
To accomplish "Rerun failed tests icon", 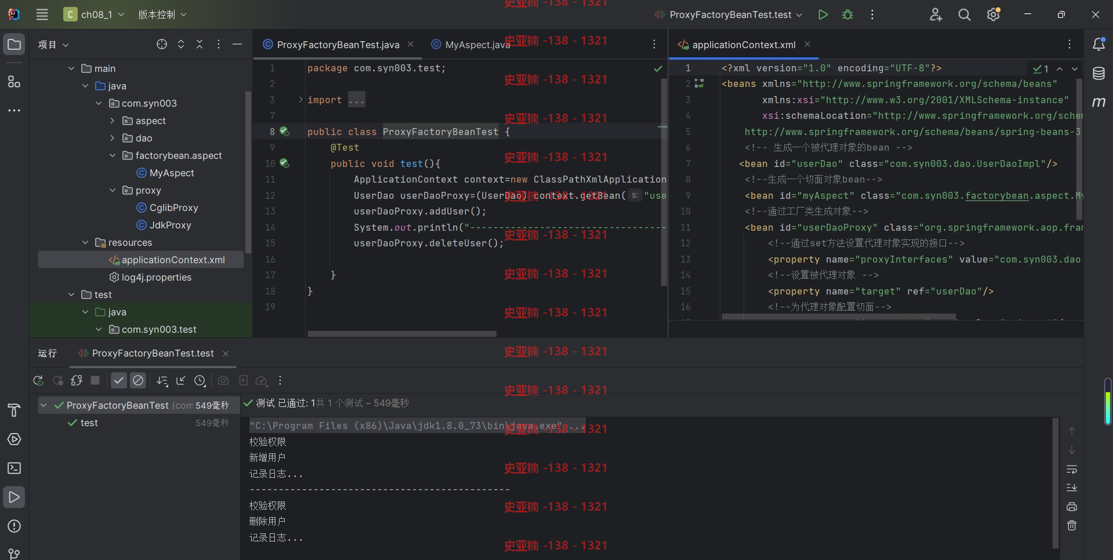I will 57,380.
